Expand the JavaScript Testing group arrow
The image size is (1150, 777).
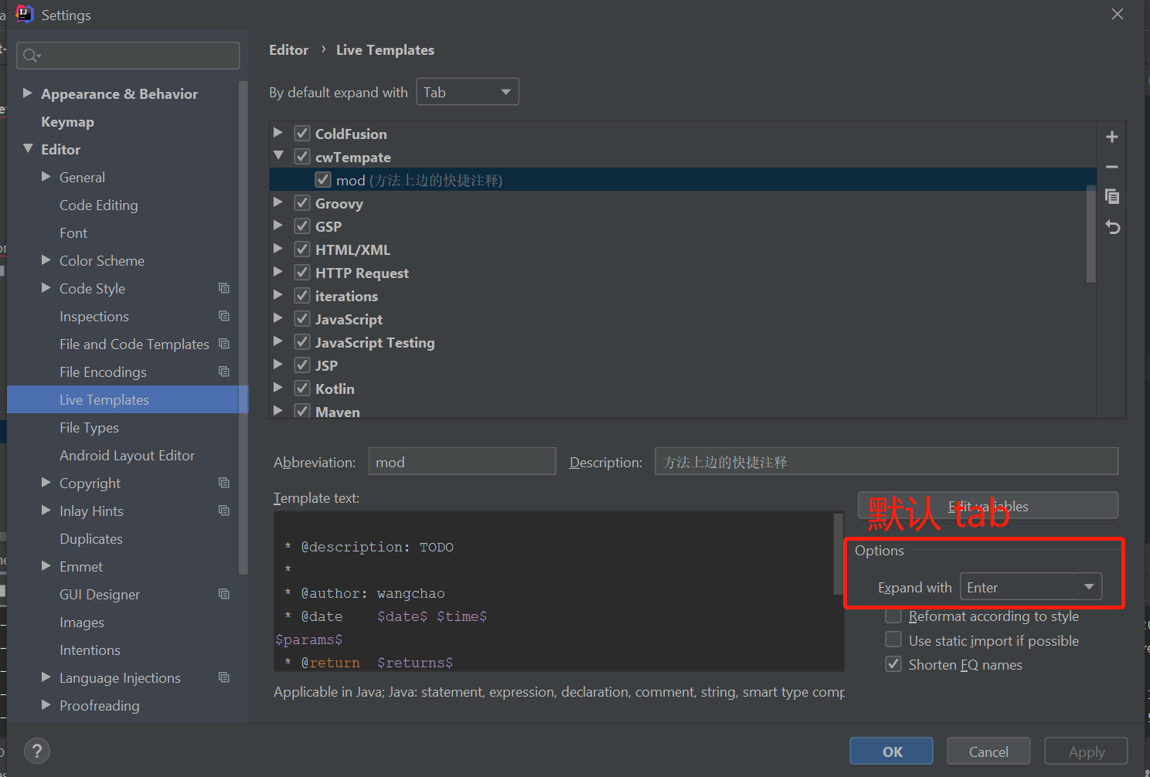pos(278,341)
